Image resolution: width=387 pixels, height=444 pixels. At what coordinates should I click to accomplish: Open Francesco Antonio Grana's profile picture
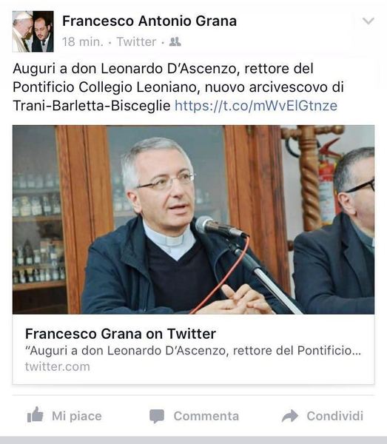pos(33,31)
